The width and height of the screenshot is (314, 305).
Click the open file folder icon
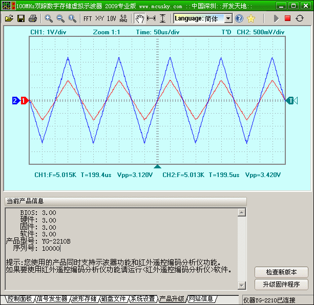point(9,18)
